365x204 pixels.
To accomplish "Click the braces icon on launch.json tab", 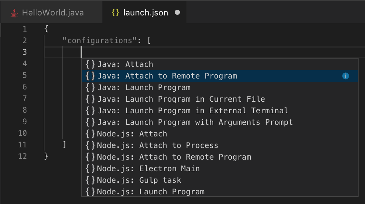I will [115, 13].
